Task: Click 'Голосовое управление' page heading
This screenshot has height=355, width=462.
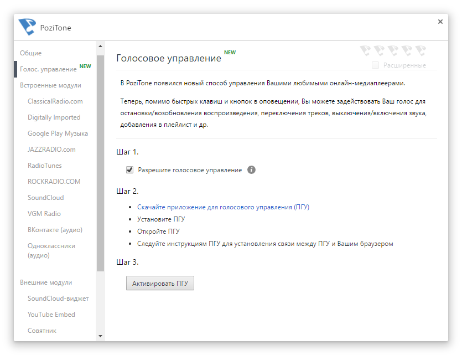Action: (x=169, y=58)
